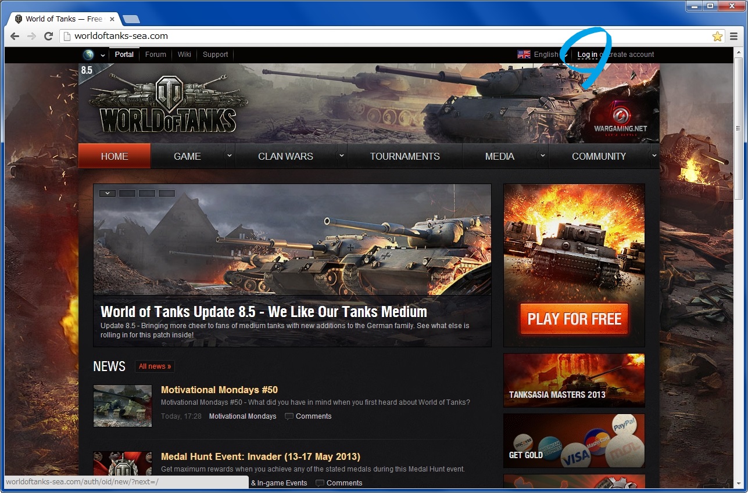Switch to the second carousel slide indicator

pyautogui.click(x=127, y=193)
